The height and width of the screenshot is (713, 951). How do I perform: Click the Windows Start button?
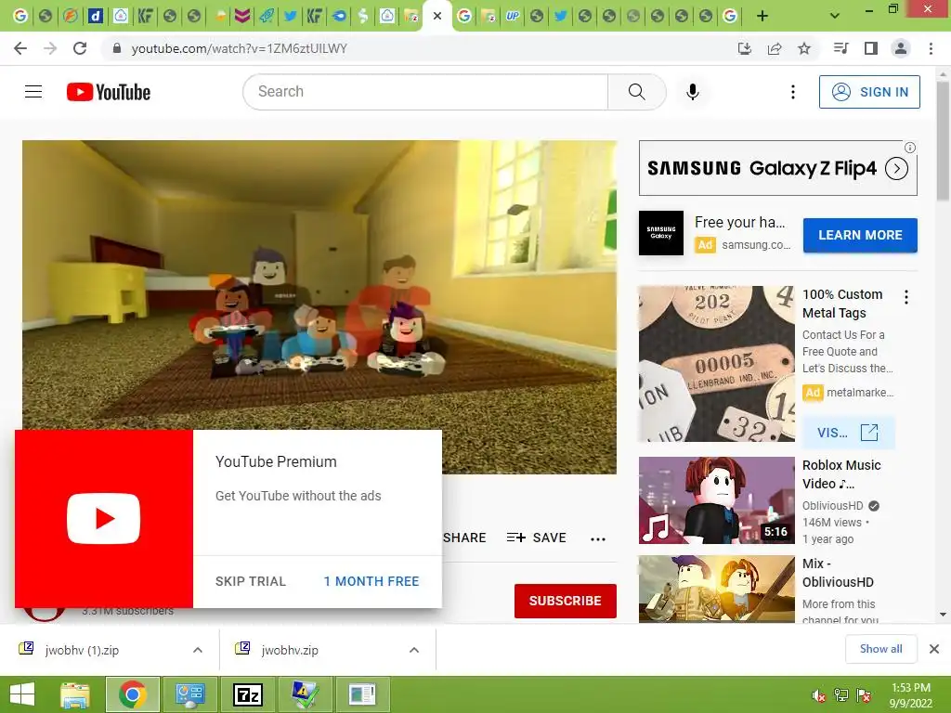point(22,694)
